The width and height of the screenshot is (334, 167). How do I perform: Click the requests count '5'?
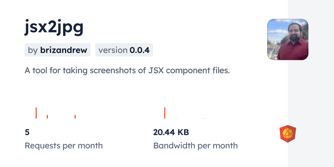pos(27,132)
